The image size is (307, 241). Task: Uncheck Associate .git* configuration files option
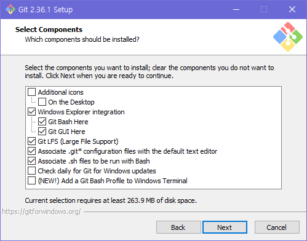(31, 151)
